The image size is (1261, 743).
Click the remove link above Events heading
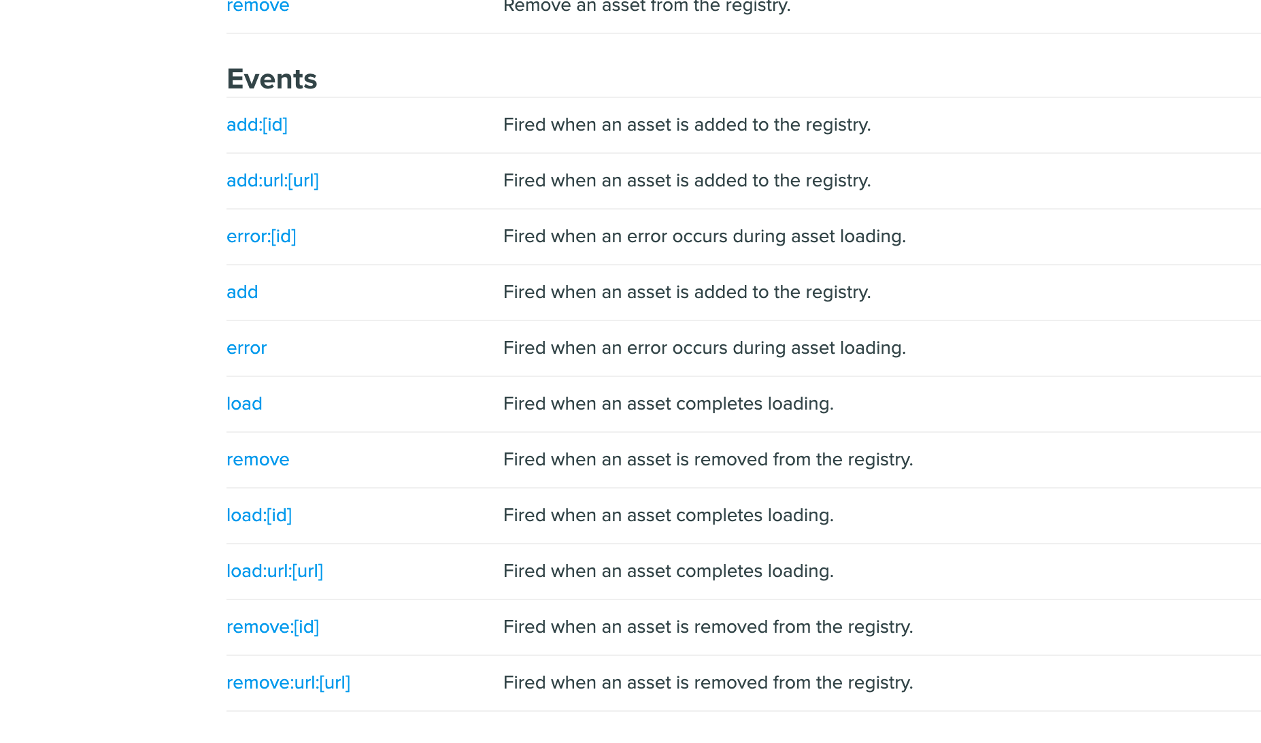pos(258,7)
